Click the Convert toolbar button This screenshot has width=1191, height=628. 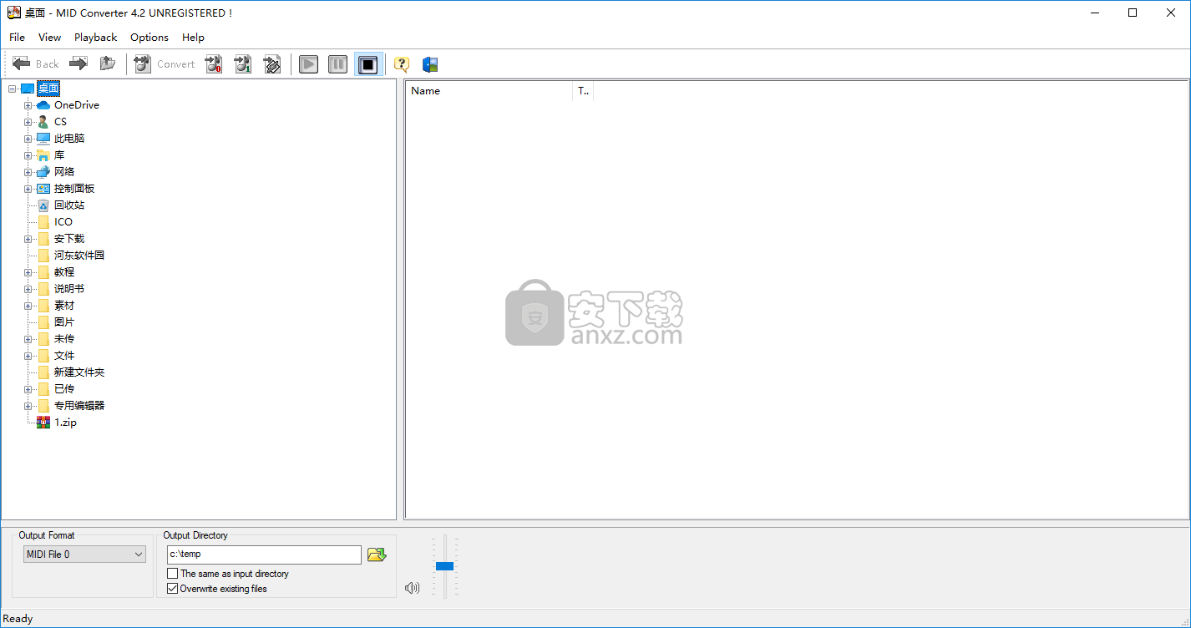point(165,64)
